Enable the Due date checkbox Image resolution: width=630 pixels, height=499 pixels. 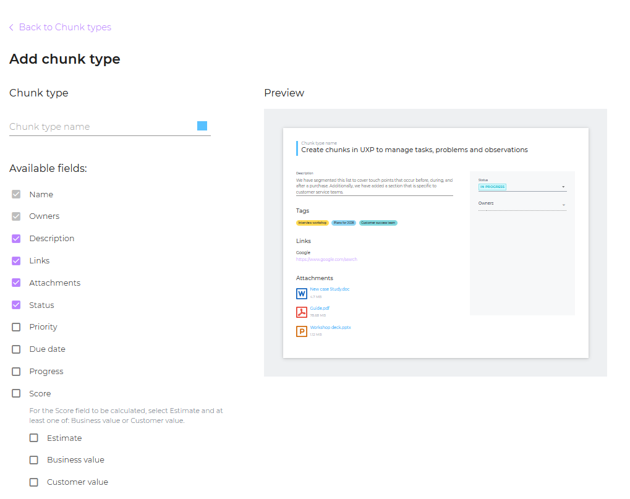click(x=16, y=349)
